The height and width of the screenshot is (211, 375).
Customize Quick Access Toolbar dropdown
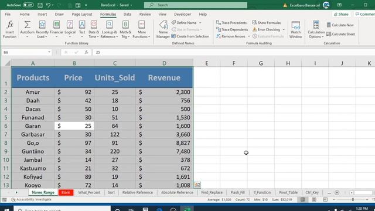click(86, 5)
